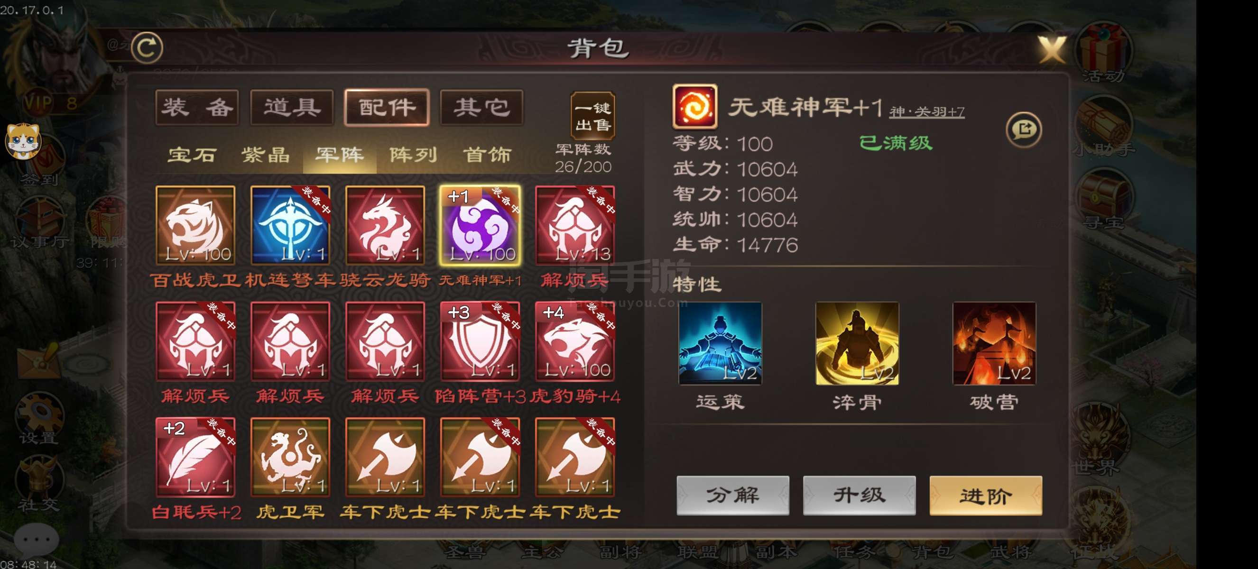Switch to the 装备 tab
The width and height of the screenshot is (1258, 569).
(197, 107)
